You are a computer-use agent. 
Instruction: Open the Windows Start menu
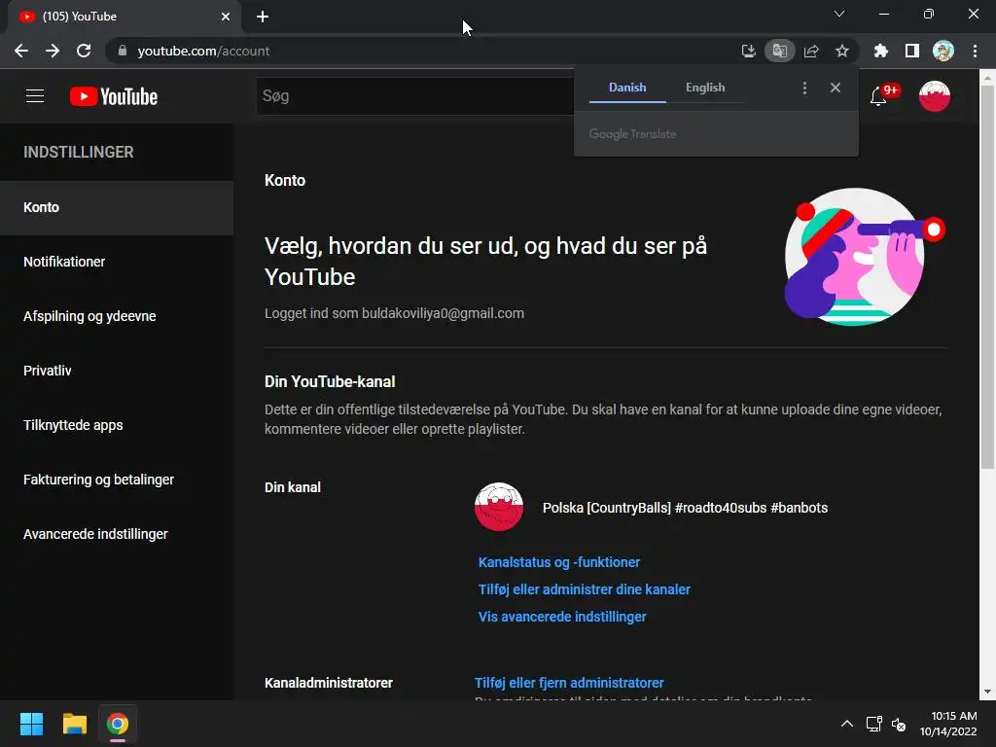(x=31, y=724)
